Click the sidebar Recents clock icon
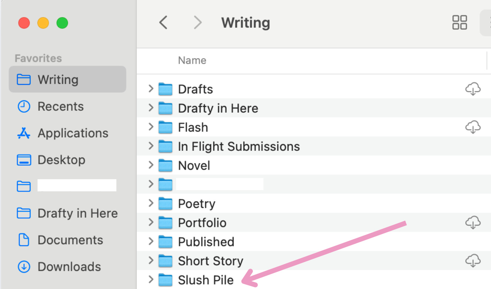The height and width of the screenshot is (289, 491). (24, 107)
